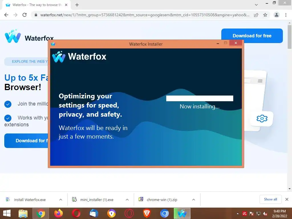This screenshot has width=292, height=219.
Task: View site information lock icon
Action: [x=36, y=15]
